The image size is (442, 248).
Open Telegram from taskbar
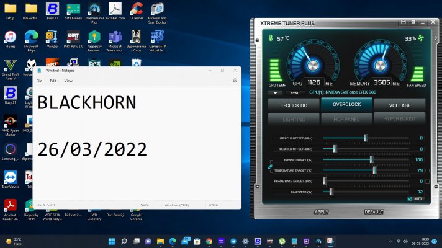(x=233, y=241)
